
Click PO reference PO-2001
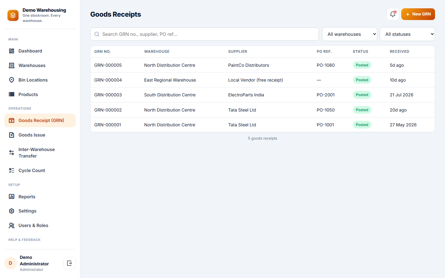(x=326, y=95)
